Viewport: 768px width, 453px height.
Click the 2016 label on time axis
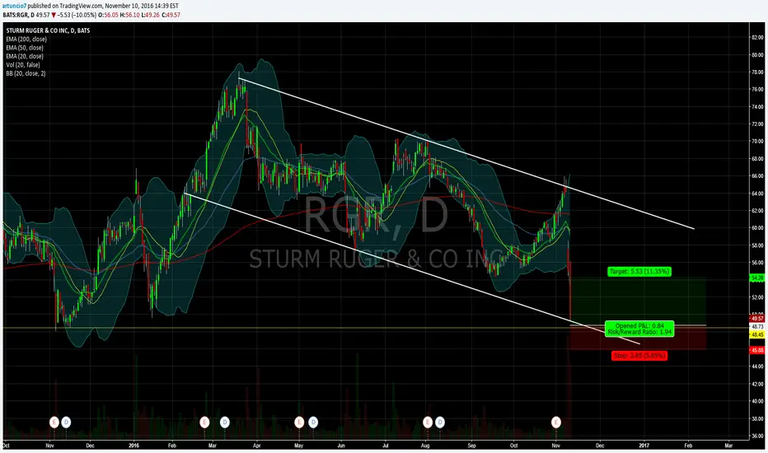click(133, 445)
